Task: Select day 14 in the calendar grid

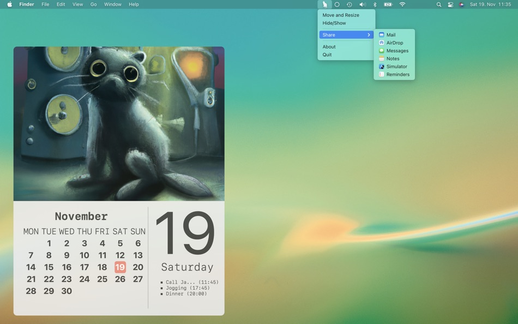Action: pos(31,267)
